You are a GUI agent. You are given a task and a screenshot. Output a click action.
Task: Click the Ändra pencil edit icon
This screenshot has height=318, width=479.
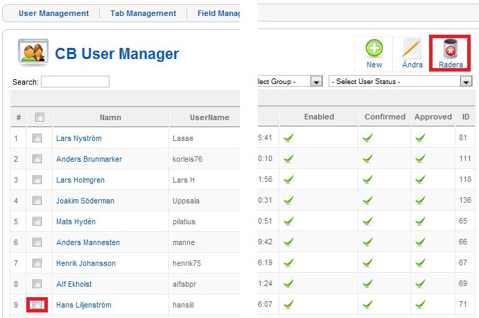(x=412, y=48)
